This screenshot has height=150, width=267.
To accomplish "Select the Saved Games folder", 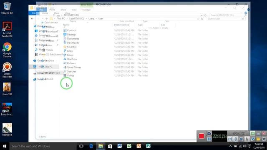I will tap(74, 67).
